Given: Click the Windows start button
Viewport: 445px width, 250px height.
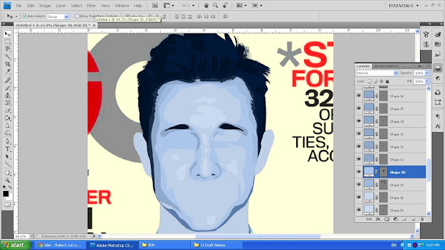Looking at the screenshot, I should (15, 245).
